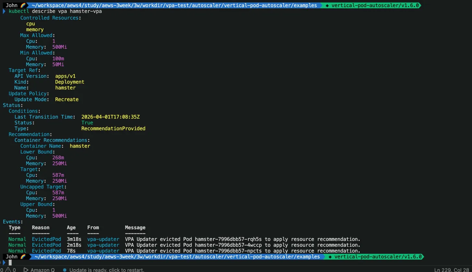Select the event age 3m18s
The height and width of the screenshot is (272, 472).
tap(74, 240)
